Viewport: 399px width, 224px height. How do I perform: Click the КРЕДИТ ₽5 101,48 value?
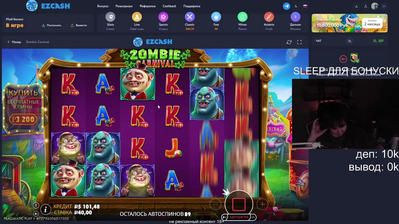click(x=77, y=207)
